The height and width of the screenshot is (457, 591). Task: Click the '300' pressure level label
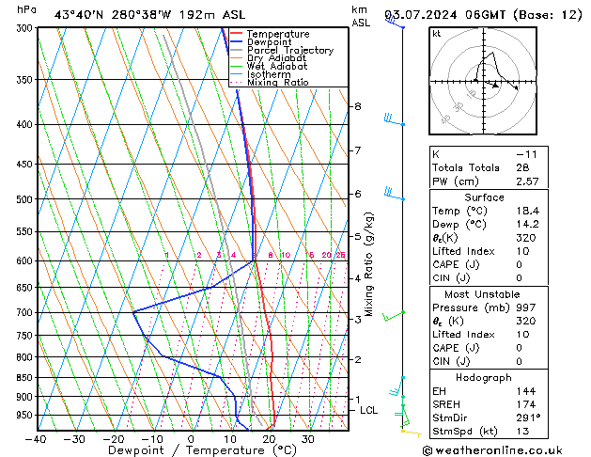point(25,28)
